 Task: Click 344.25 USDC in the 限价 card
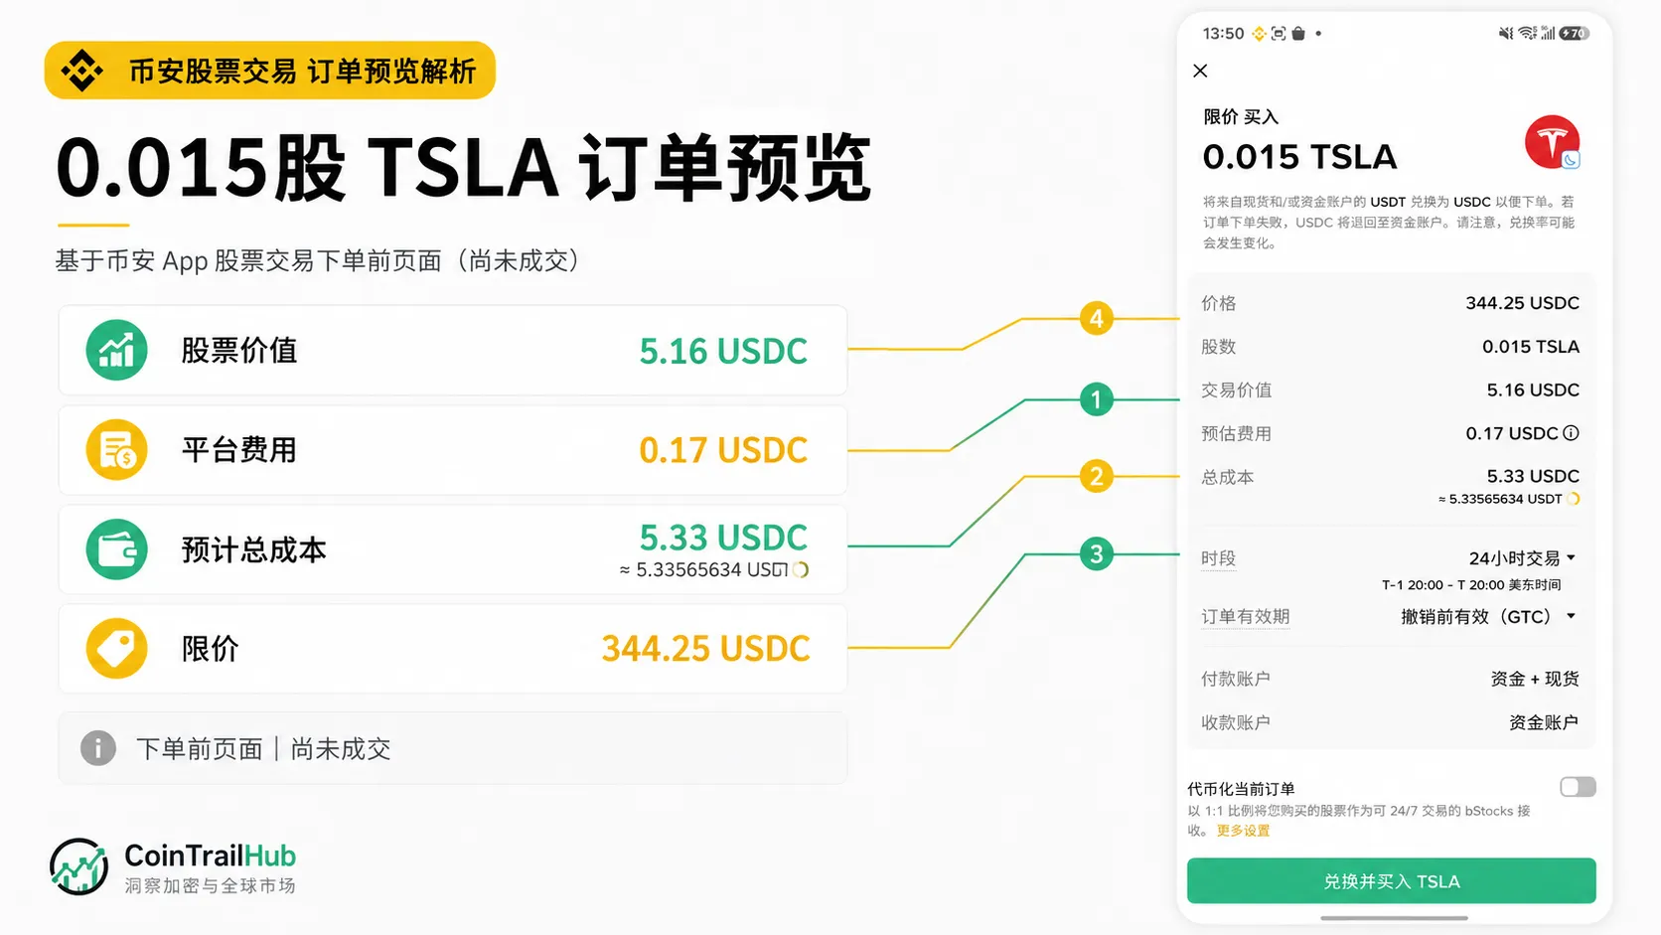point(705,649)
